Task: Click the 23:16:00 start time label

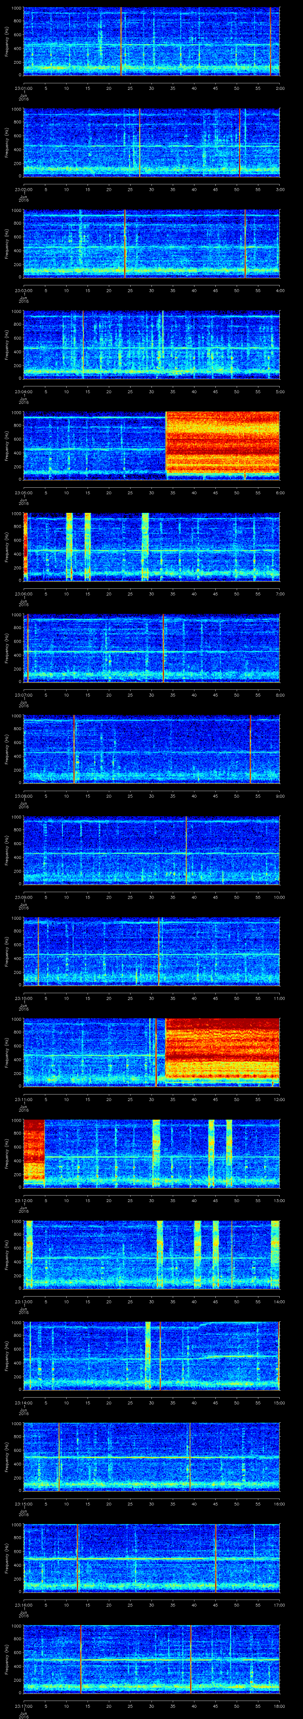Action: pyautogui.click(x=23, y=1604)
